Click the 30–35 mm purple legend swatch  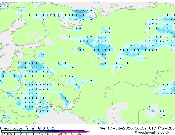[62, 131]
